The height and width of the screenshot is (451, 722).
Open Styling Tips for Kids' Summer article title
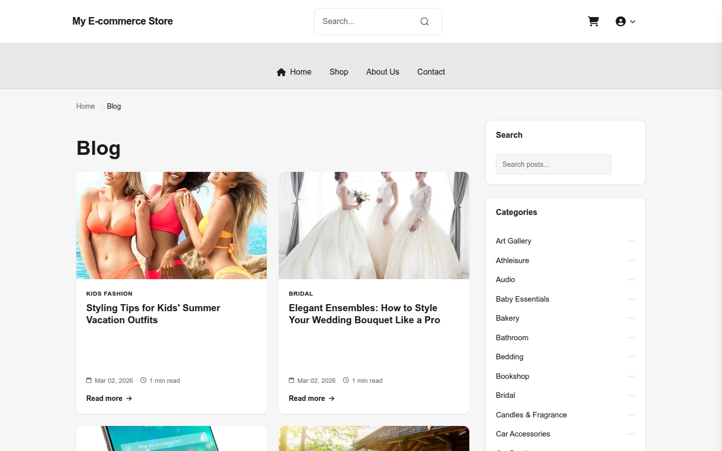pos(153,314)
